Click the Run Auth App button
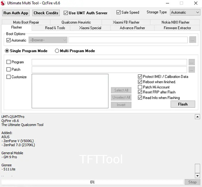 pos(16,13)
